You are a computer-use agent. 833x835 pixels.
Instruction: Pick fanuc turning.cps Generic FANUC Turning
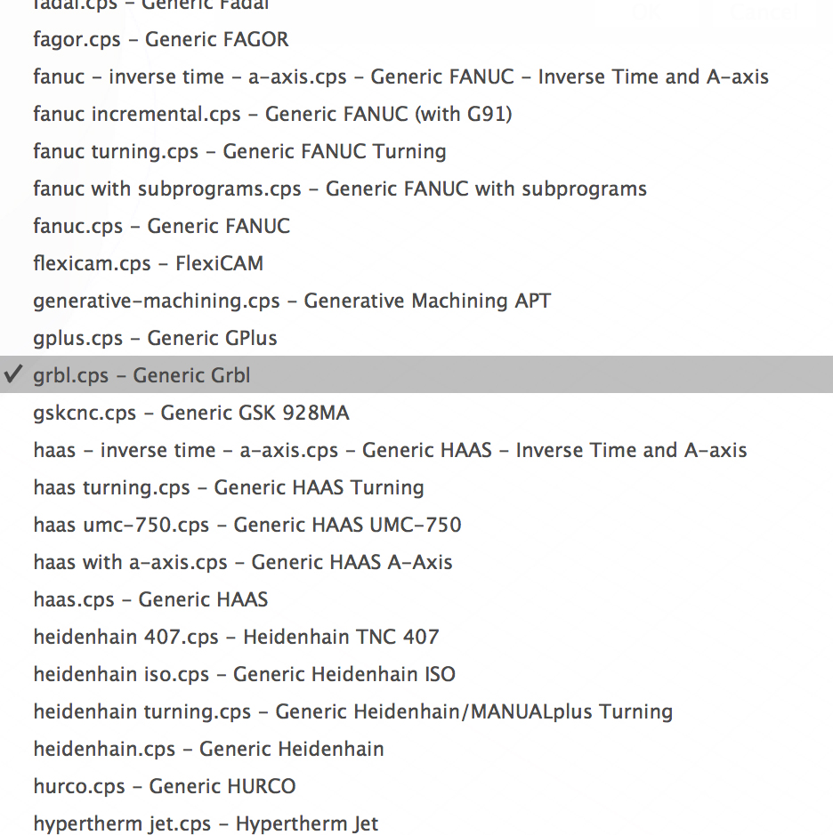click(239, 151)
